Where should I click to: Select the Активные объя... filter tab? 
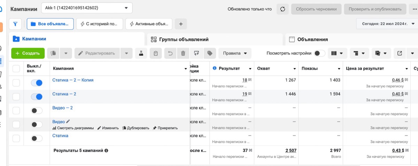pyautogui.click(x=149, y=24)
